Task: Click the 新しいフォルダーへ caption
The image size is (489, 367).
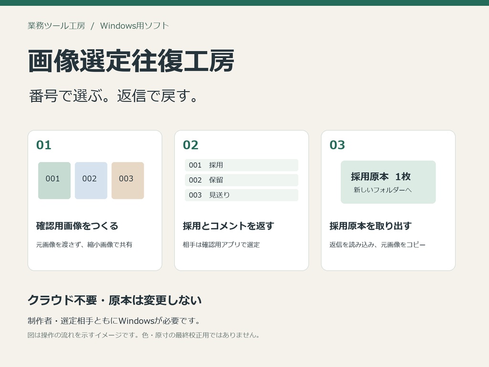Action: pos(383,190)
